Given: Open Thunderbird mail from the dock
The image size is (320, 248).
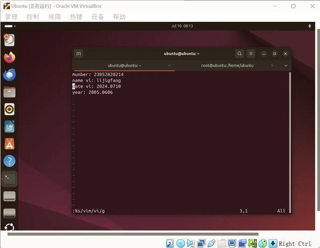Looking at the screenshot, I should pos(9,74).
